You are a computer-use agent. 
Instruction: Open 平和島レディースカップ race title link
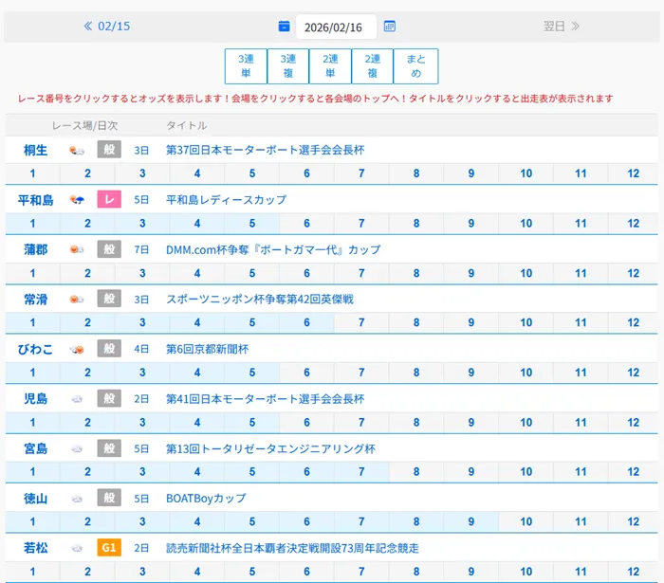(x=226, y=200)
